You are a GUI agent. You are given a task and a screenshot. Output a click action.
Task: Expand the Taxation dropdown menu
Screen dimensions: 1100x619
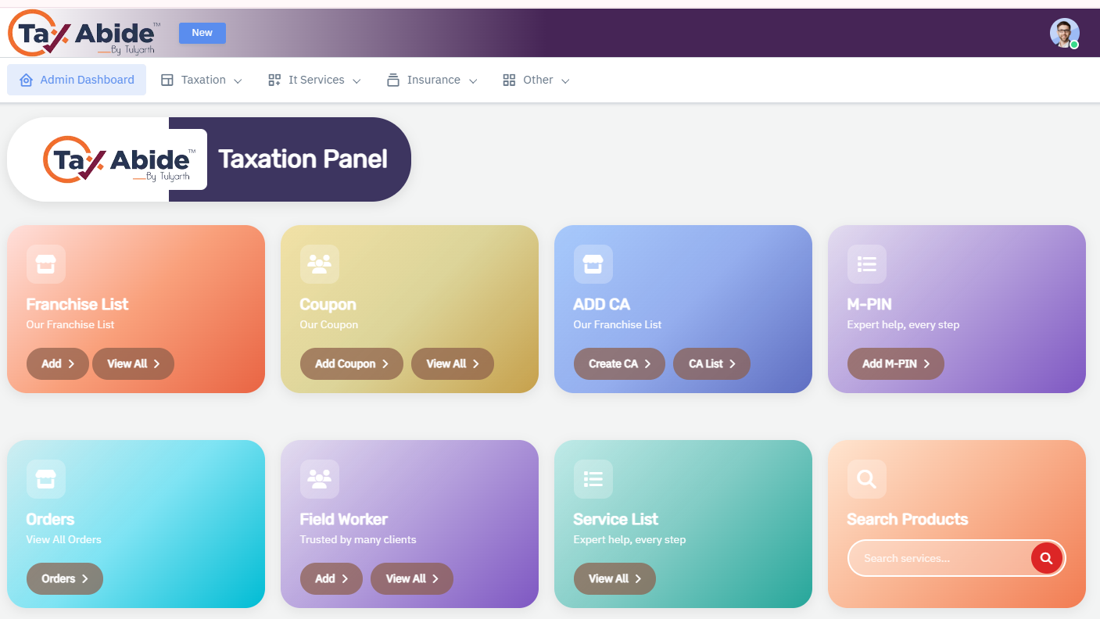[x=202, y=80]
